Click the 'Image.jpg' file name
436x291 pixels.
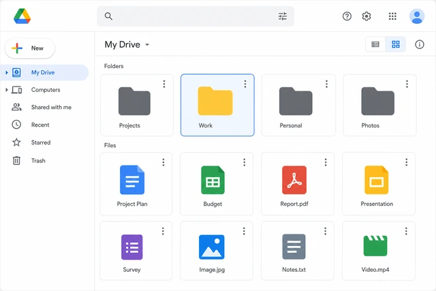[212, 270]
